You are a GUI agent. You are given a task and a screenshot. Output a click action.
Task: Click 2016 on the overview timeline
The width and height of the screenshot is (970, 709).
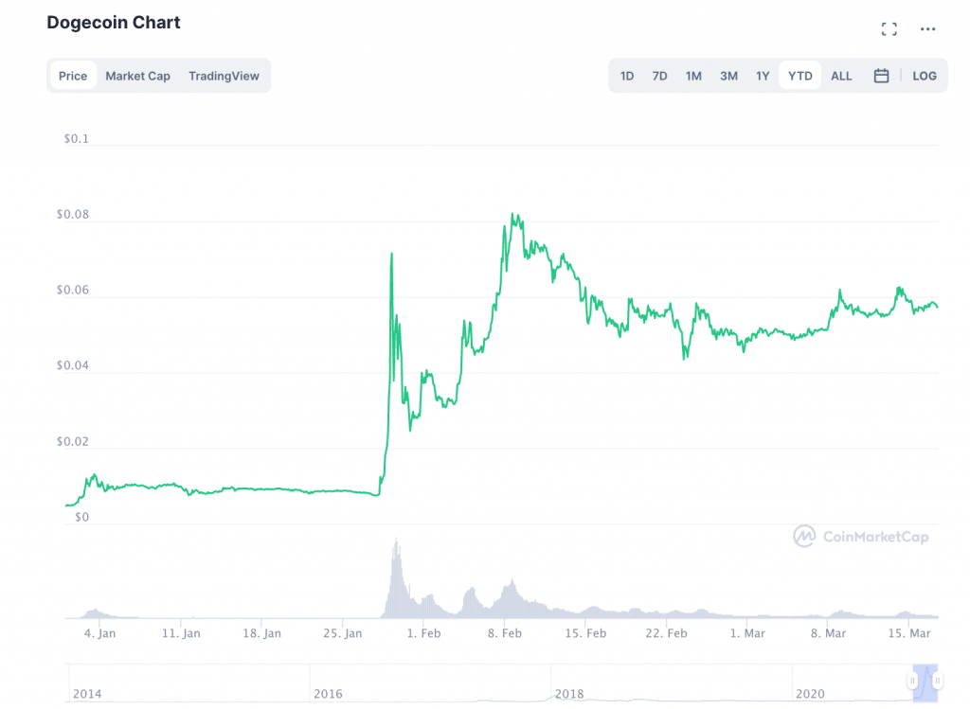tap(328, 694)
